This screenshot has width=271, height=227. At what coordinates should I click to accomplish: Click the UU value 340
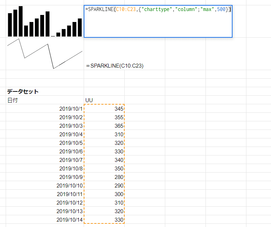click(x=104, y=160)
